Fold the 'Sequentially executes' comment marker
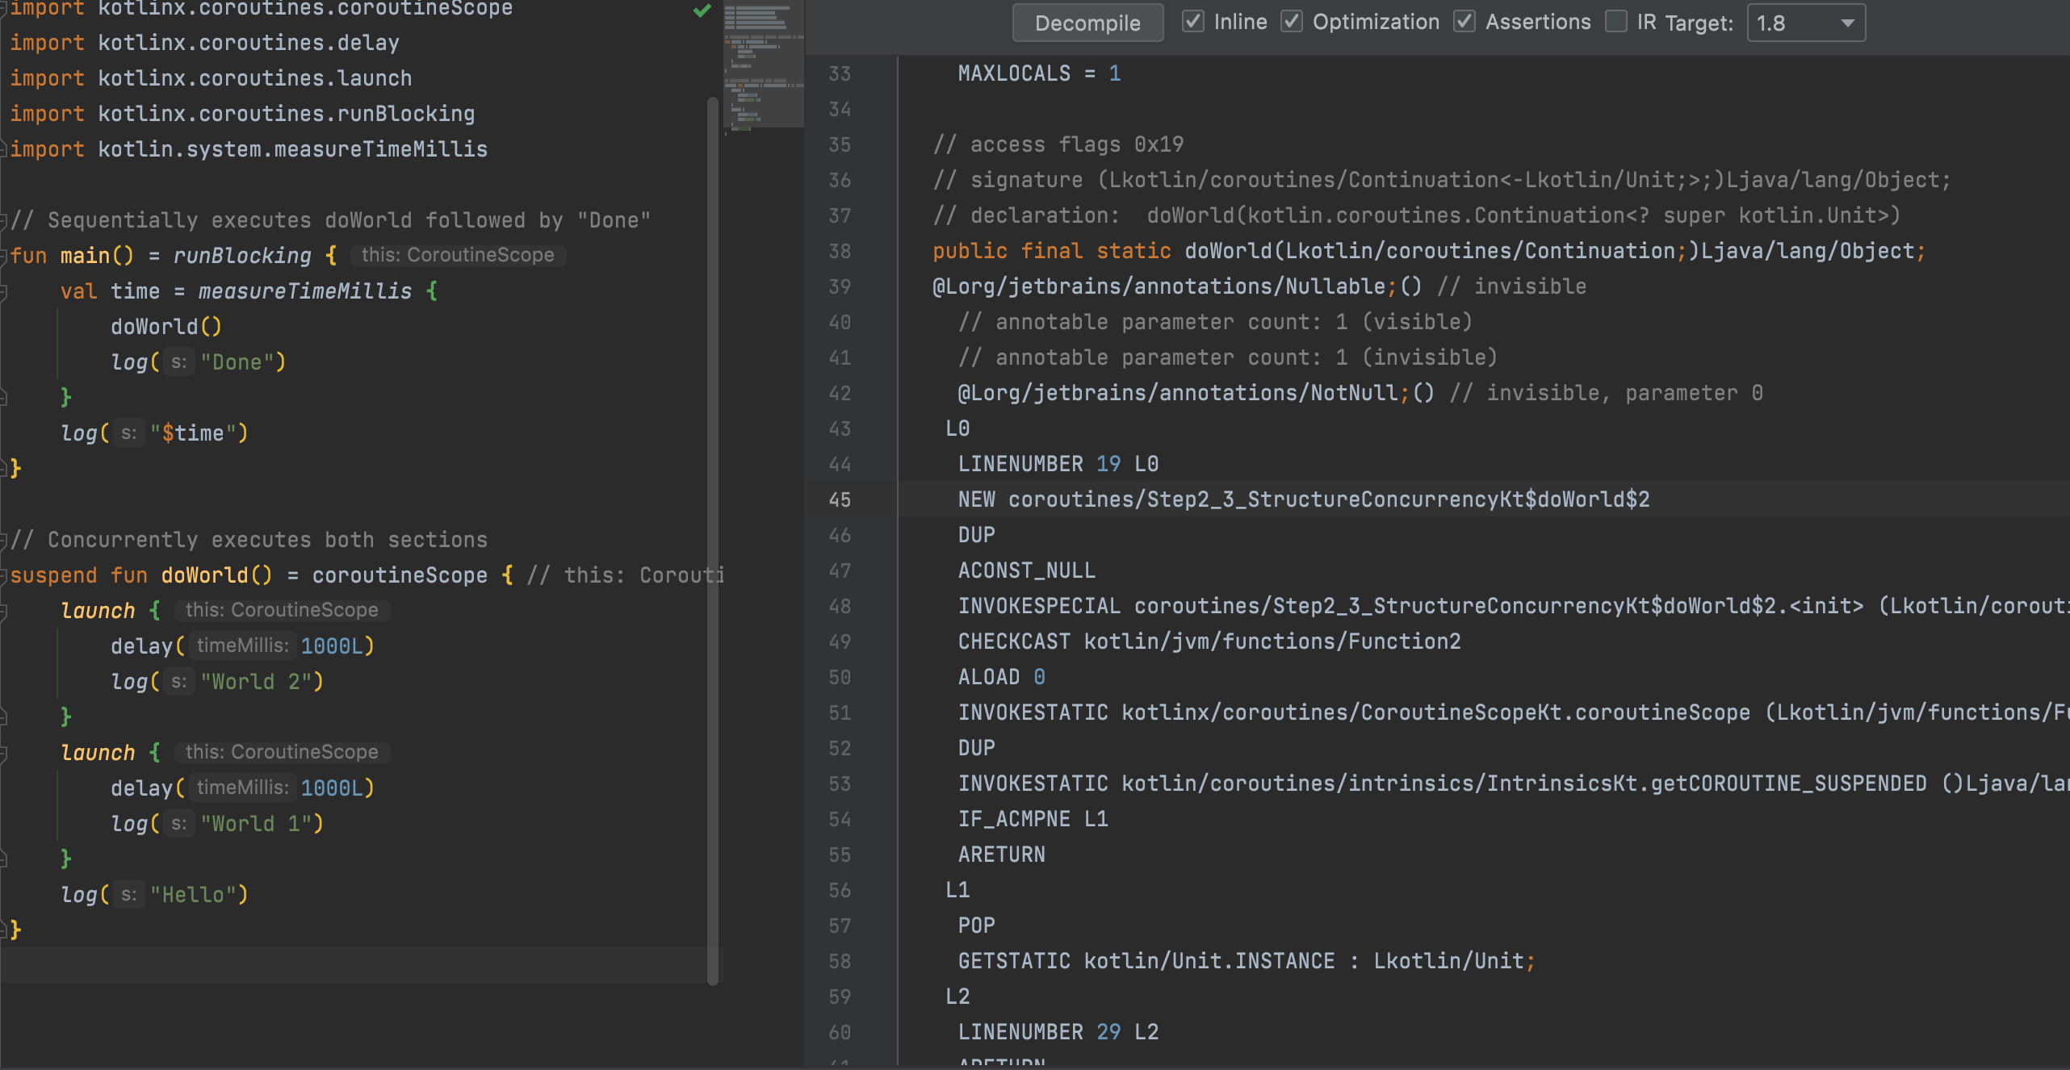The height and width of the screenshot is (1070, 2070). [x=4, y=220]
